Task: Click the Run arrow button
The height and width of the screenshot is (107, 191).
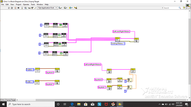Action: click(9, 8)
